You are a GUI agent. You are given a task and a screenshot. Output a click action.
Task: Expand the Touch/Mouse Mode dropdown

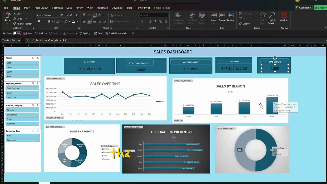128,33
